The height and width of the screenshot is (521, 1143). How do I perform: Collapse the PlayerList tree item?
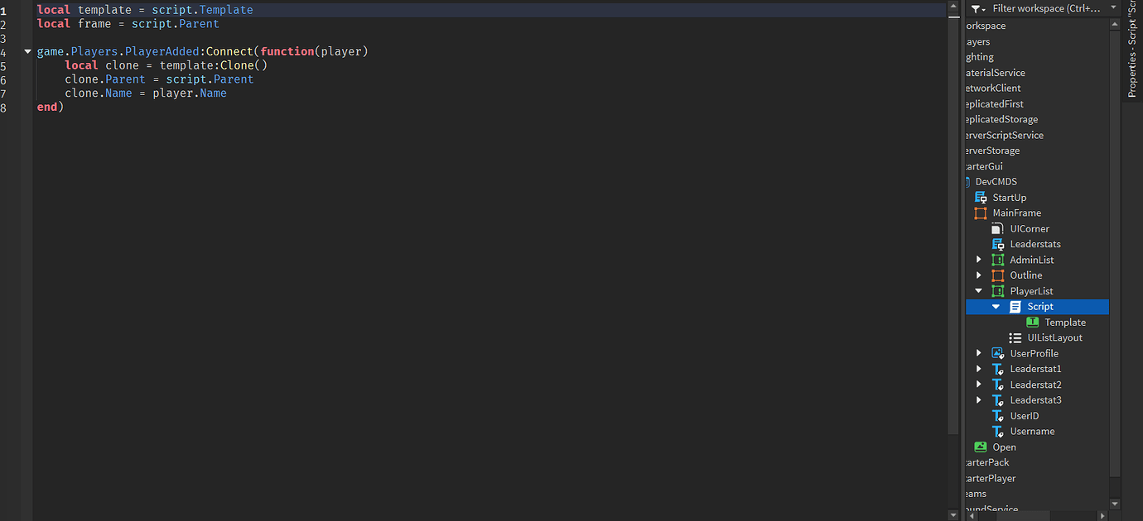point(979,290)
